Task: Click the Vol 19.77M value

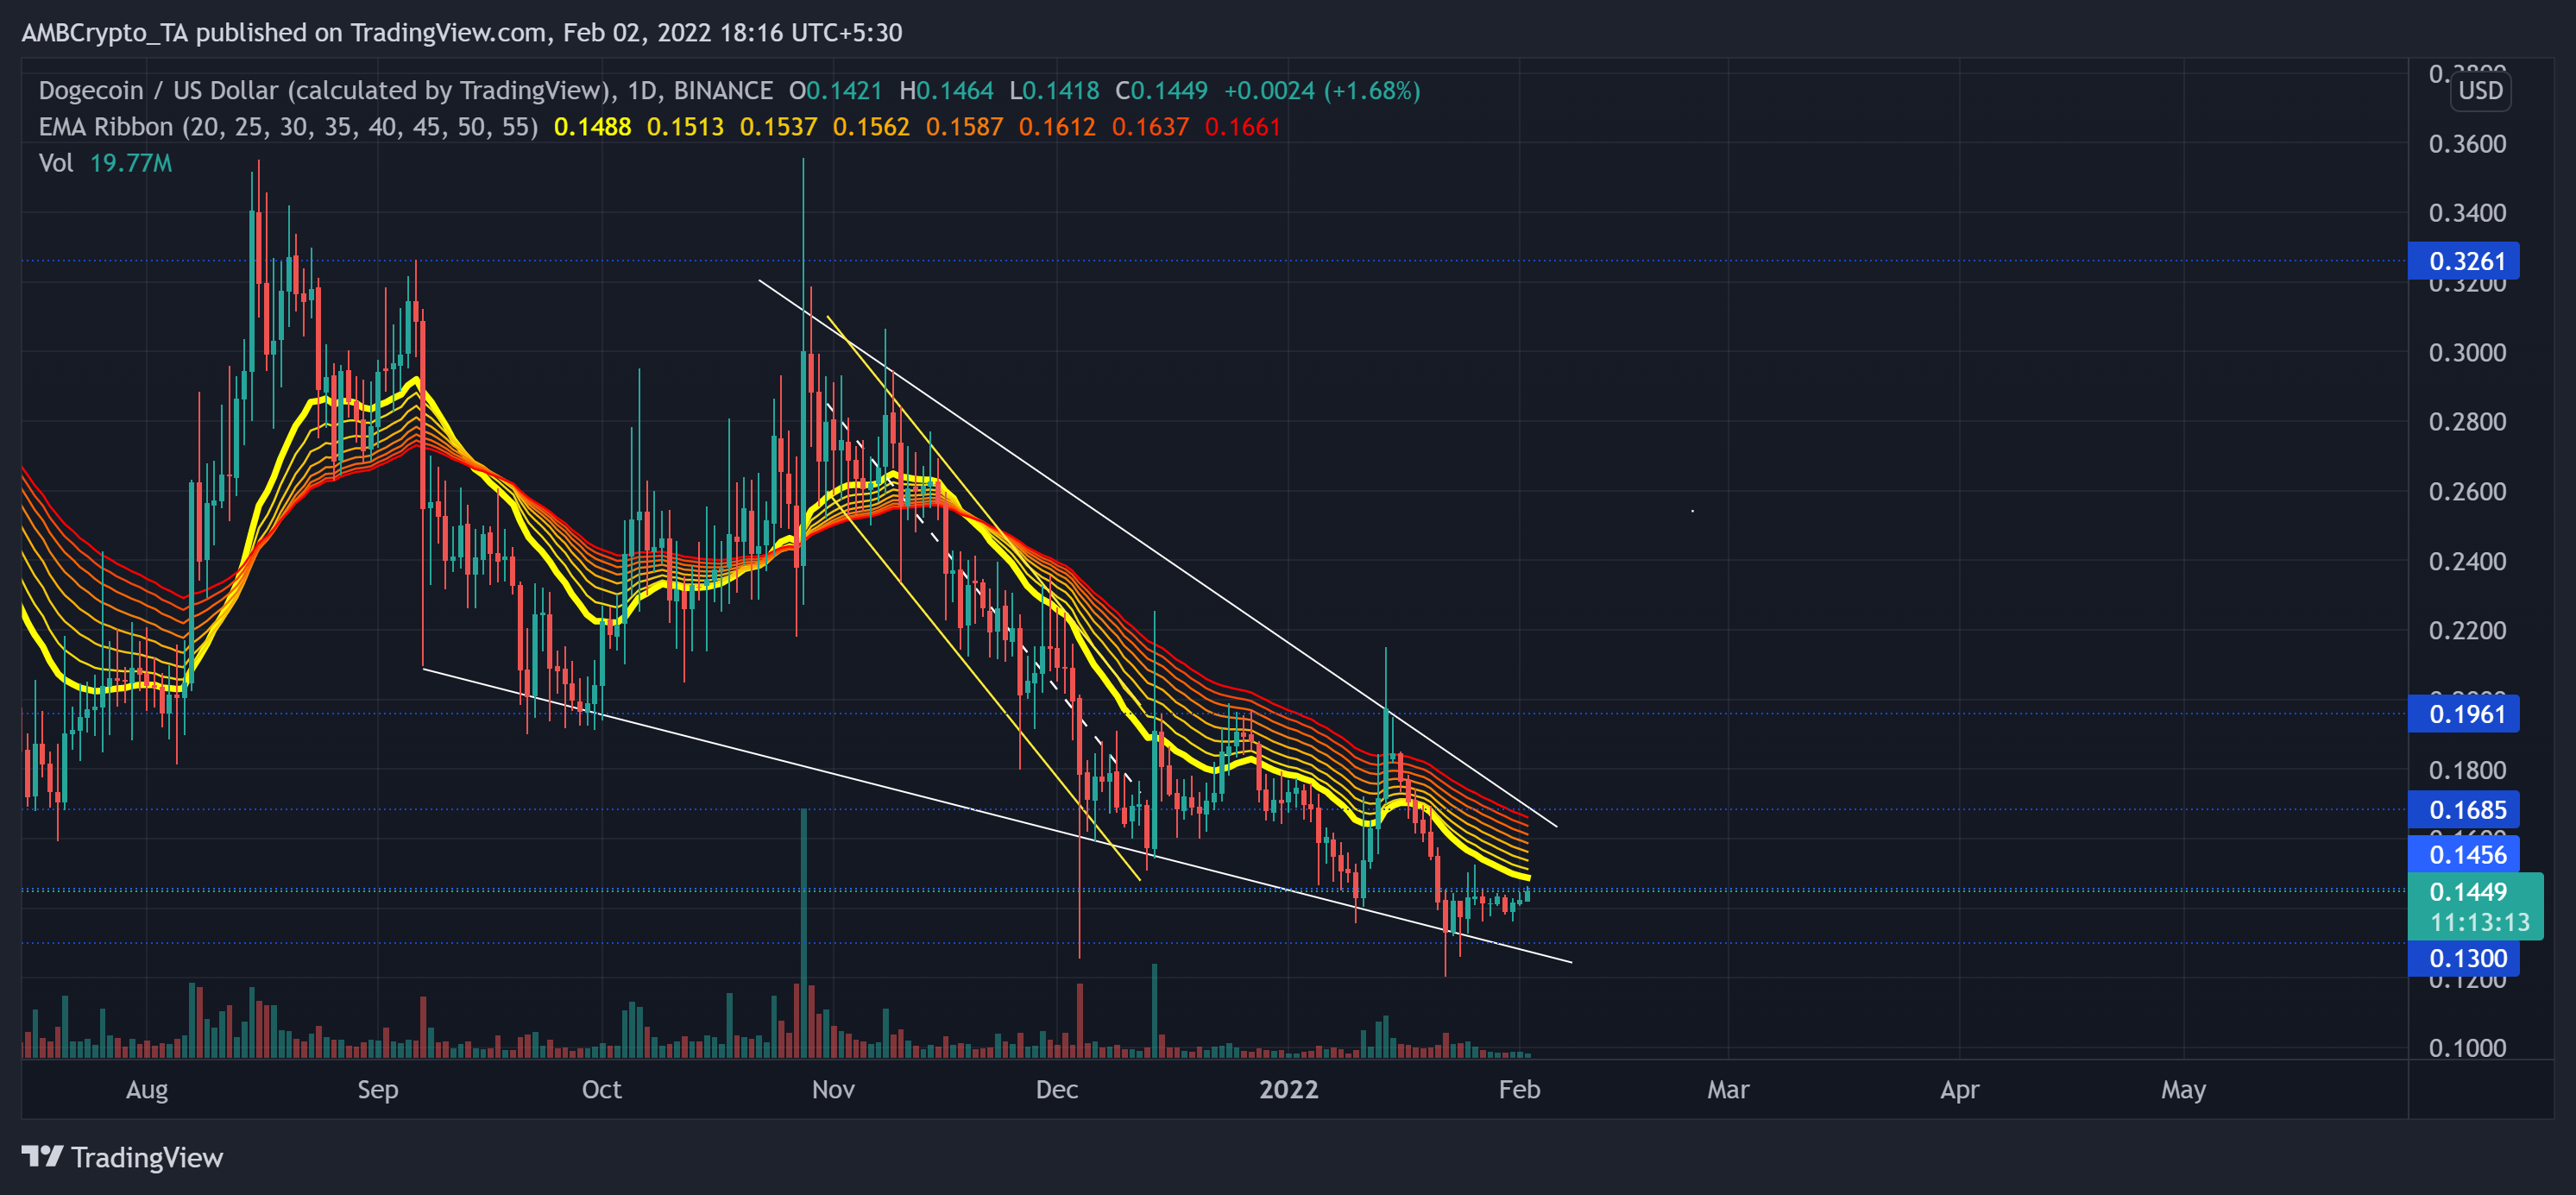Action: 131,163
